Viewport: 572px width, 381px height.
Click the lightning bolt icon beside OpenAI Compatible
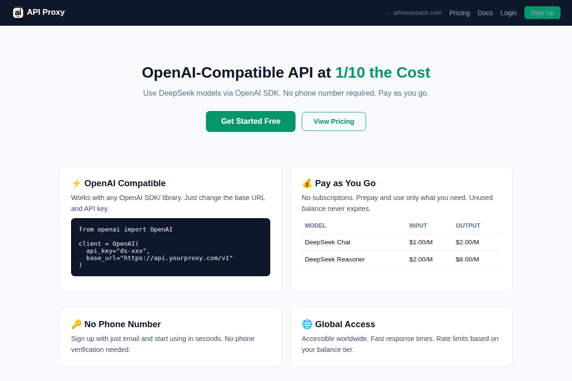76,183
